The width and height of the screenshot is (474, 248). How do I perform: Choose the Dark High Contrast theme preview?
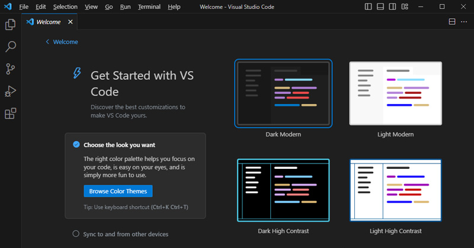283,190
